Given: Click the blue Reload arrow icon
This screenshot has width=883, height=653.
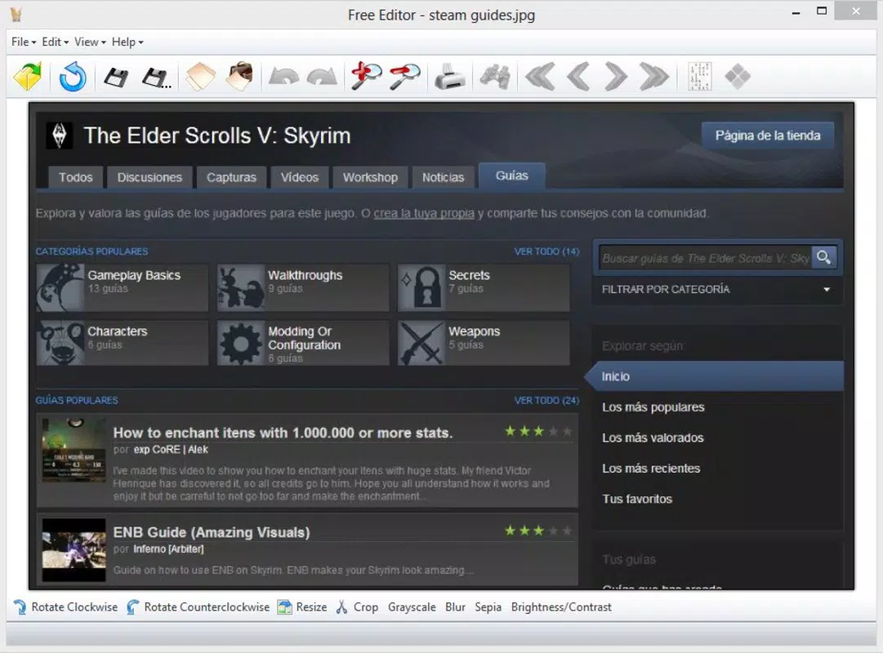Looking at the screenshot, I should click(73, 77).
